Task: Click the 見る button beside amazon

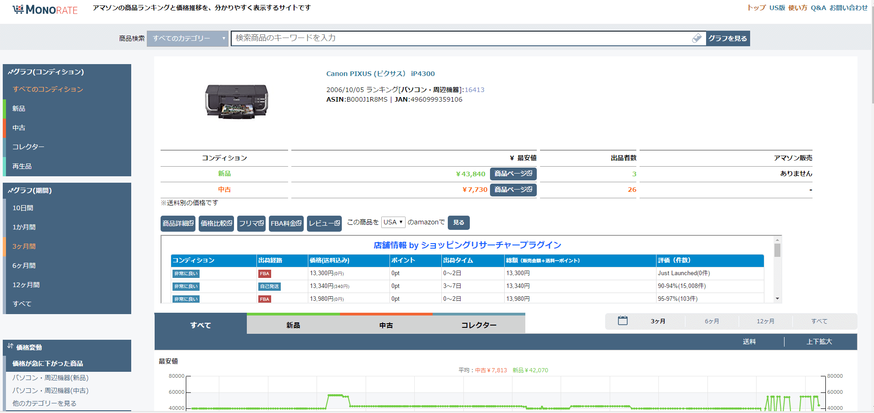Action: click(459, 223)
